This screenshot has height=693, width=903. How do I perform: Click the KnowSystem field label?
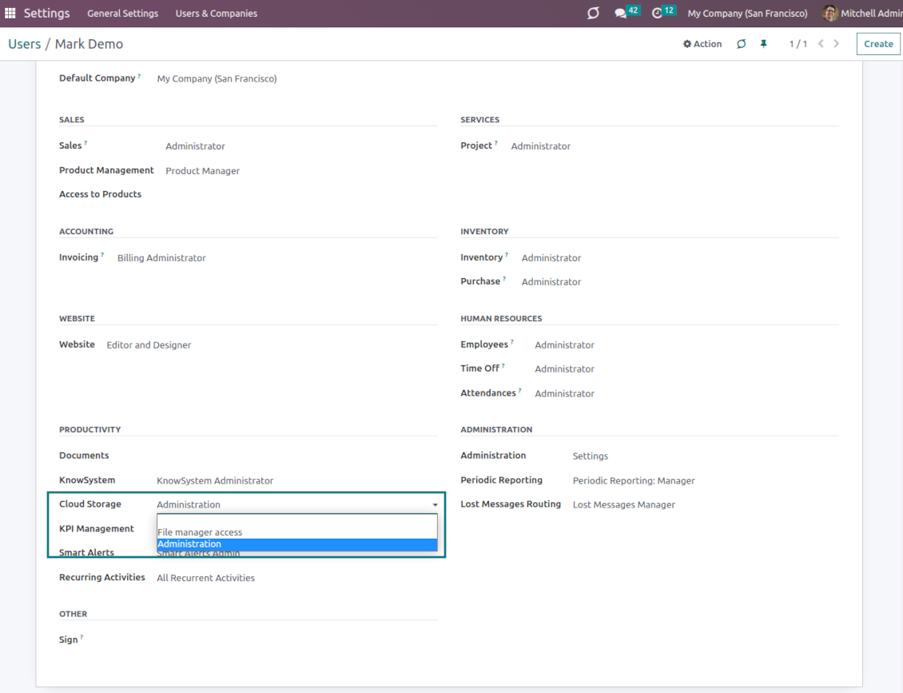[x=87, y=480]
